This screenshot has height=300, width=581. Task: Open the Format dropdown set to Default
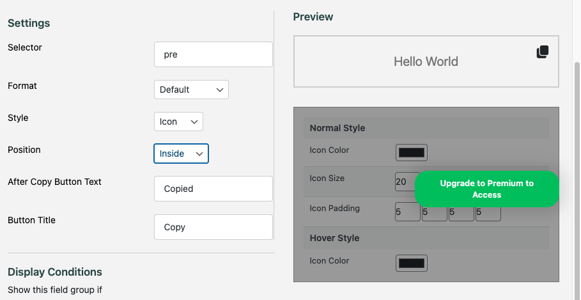191,90
